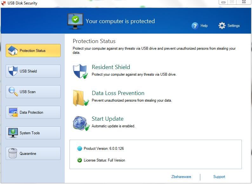This screenshot has width=252, height=184.
Task: Open the Support link
Action: tap(219, 177)
